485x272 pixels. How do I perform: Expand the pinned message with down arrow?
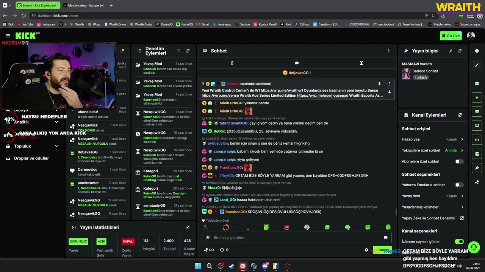tap(389, 92)
